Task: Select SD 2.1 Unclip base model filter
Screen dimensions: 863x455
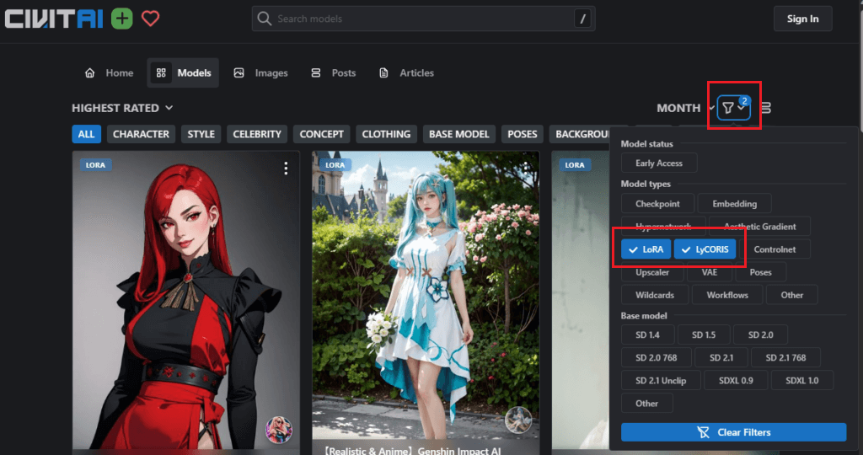Action: (661, 380)
